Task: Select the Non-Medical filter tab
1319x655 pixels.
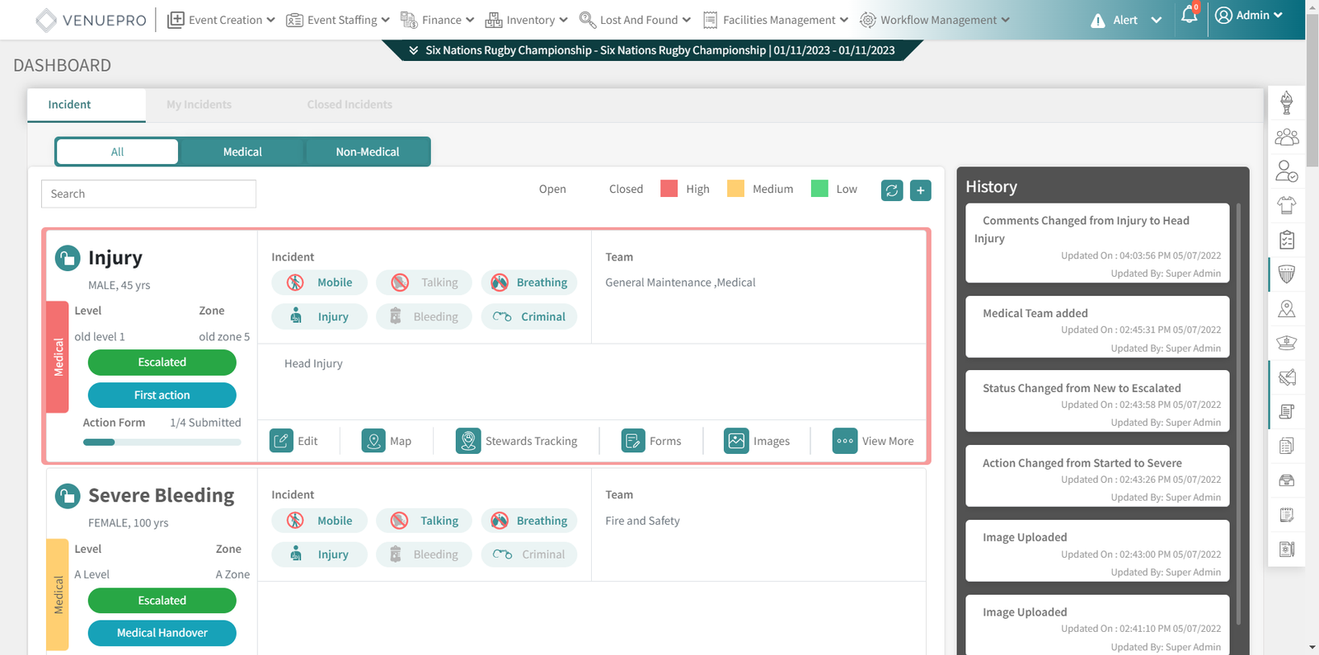Action: click(x=367, y=152)
